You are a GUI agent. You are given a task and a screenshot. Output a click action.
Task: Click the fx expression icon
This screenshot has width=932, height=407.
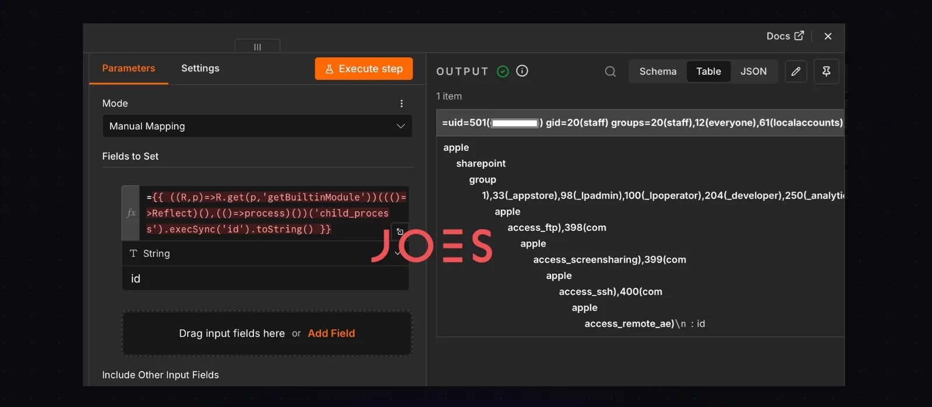pyautogui.click(x=131, y=213)
